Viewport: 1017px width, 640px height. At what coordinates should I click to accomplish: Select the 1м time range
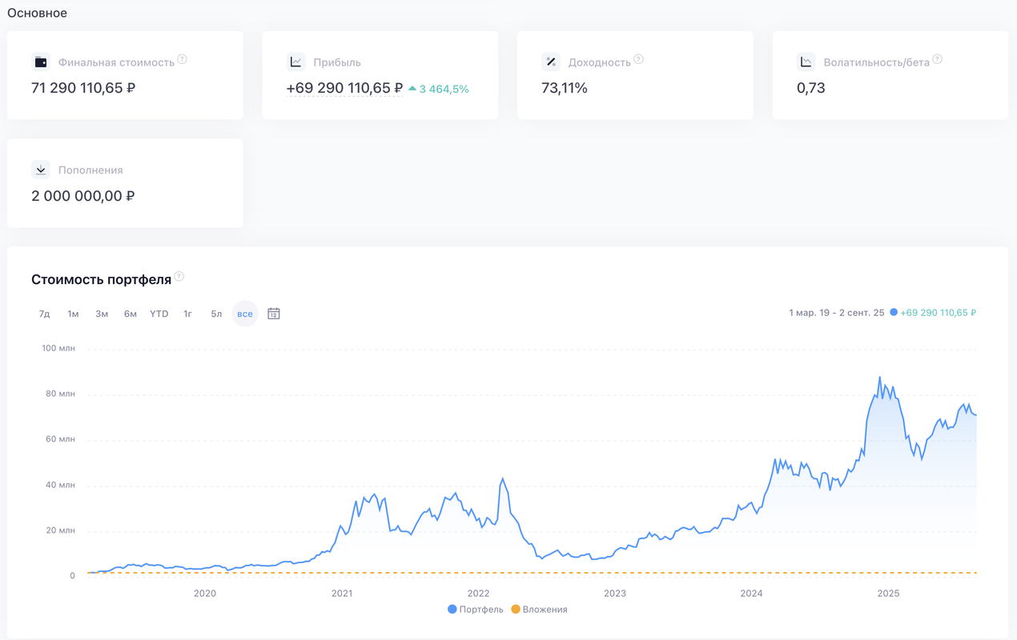tap(73, 314)
